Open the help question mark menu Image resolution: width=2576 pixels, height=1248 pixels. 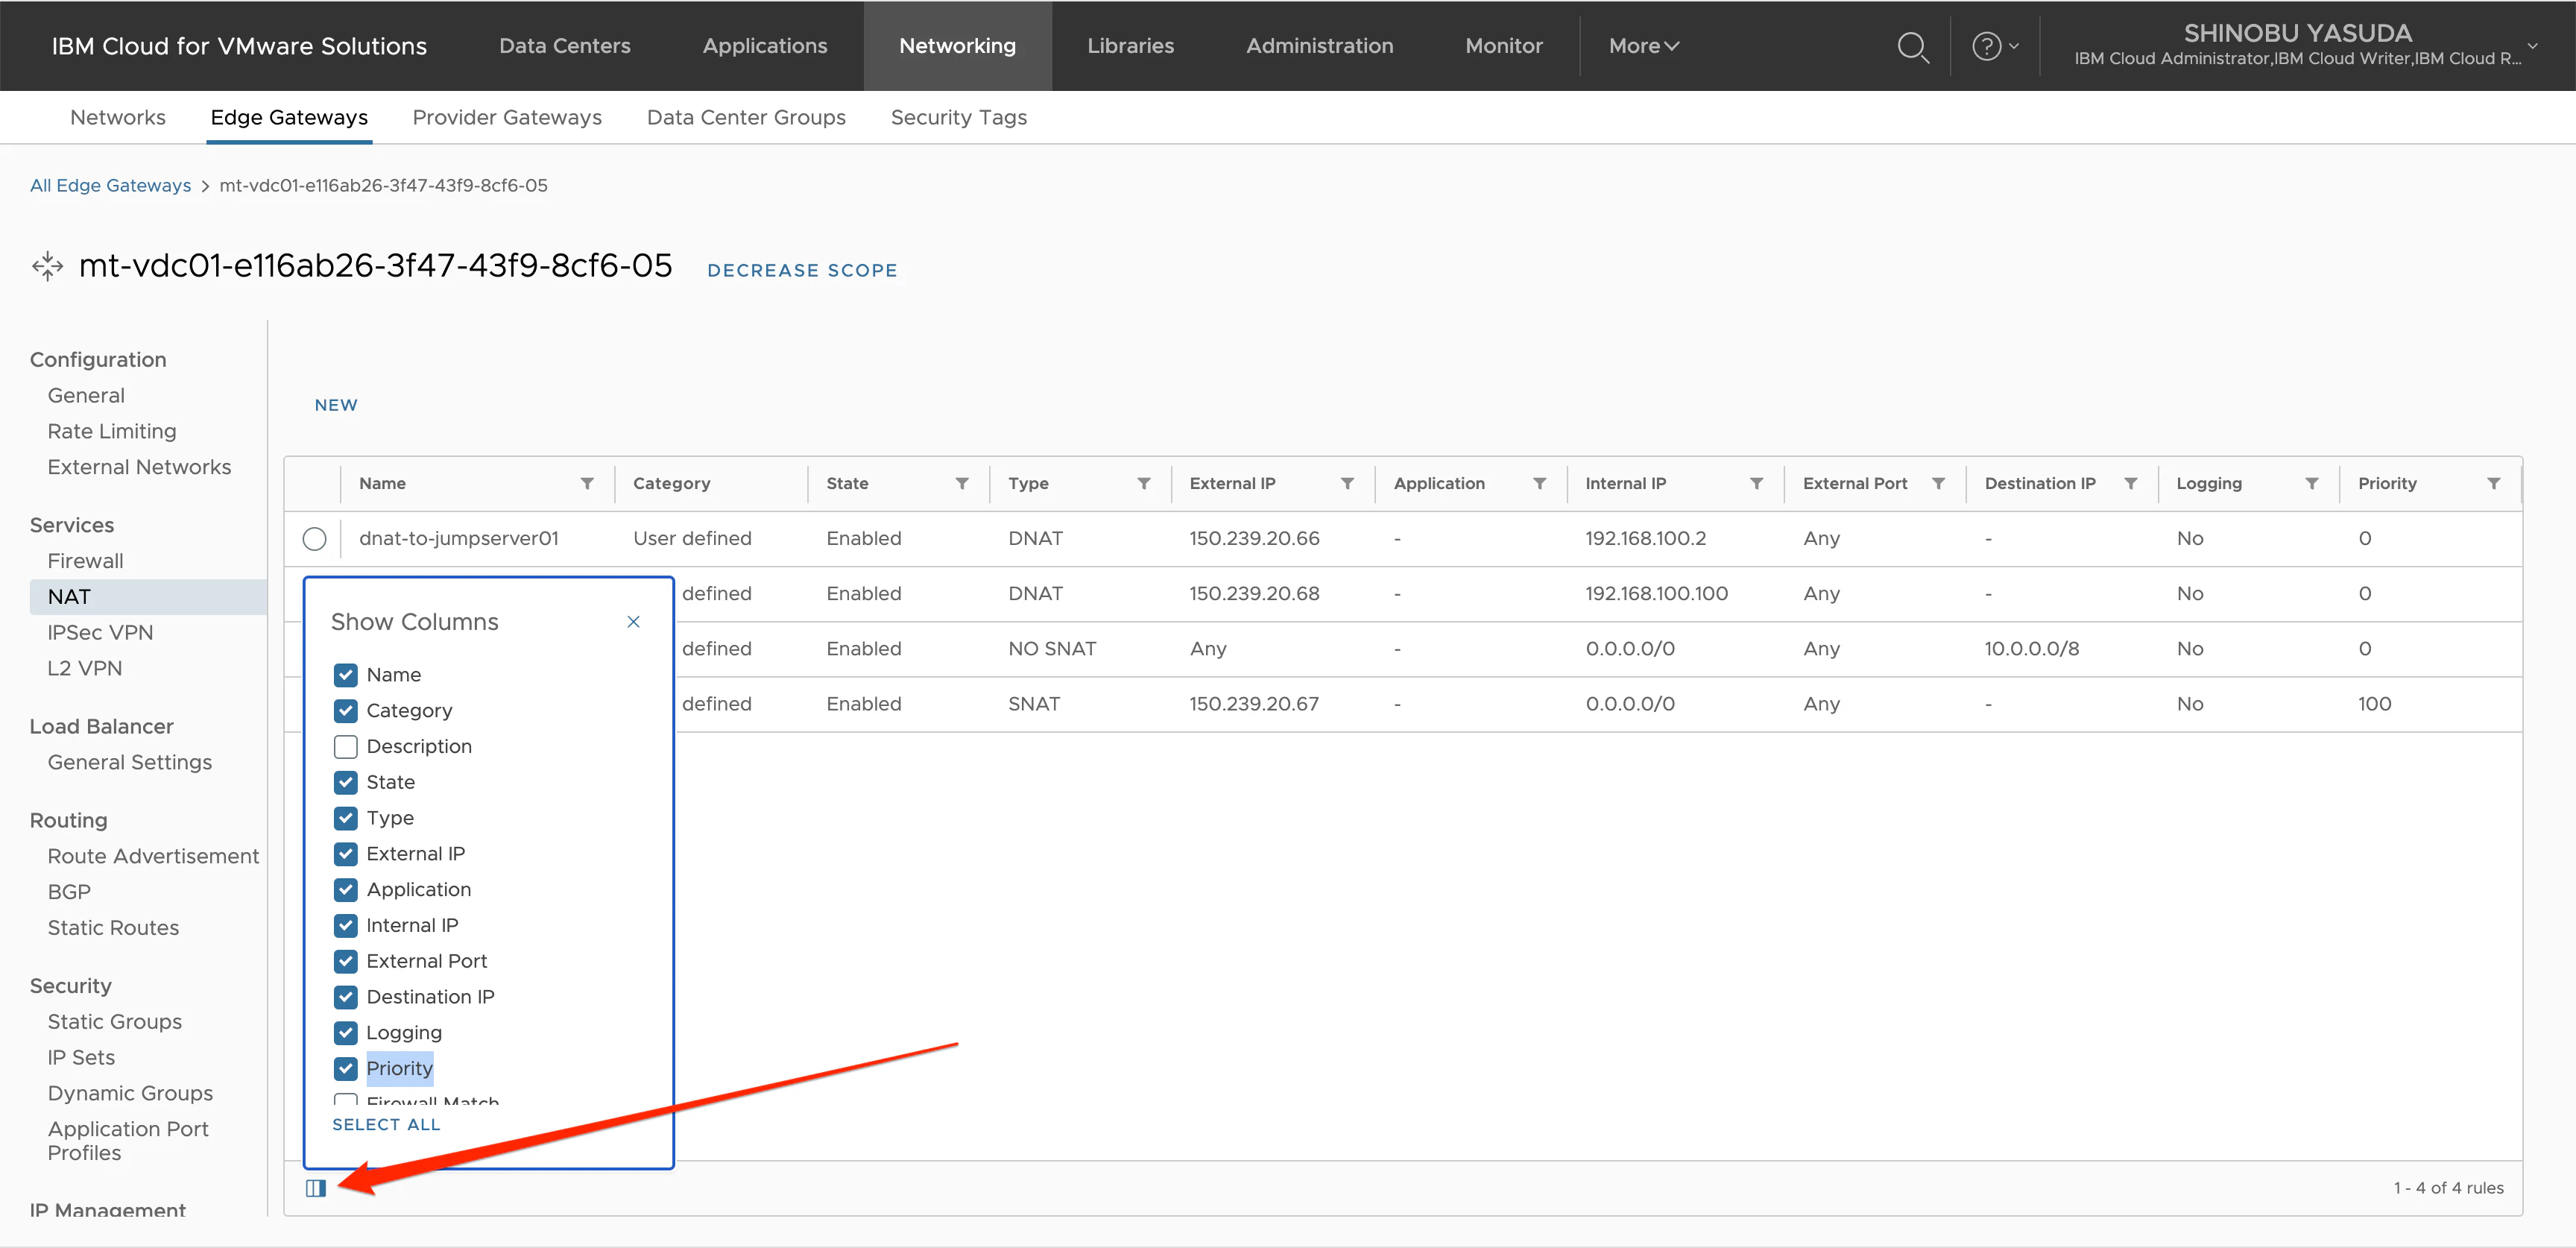1994,46
